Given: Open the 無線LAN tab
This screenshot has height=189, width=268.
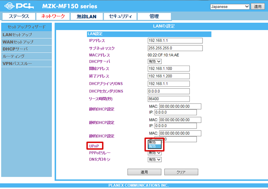Looking at the screenshot, I should click(86, 16).
